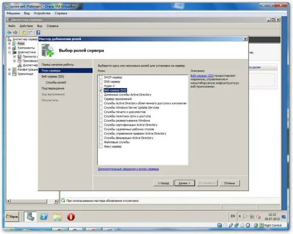The width and height of the screenshot is (293, 234).
Task: Open the Устройства VirtualBox menu
Action: tap(42, 13)
